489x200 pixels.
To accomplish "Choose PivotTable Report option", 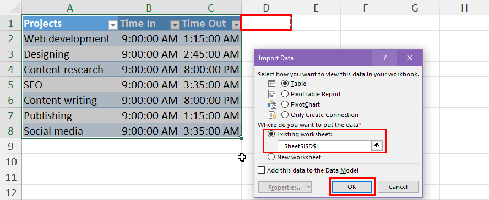I will click(x=285, y=94).
